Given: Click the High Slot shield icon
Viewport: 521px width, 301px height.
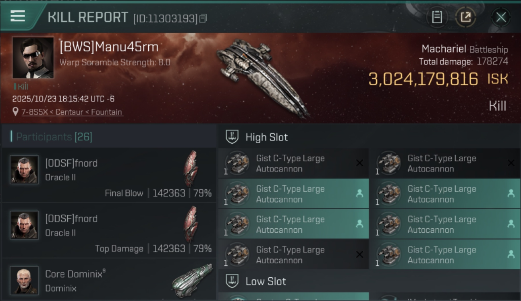Looking at the screenshot, I should point(232,137).
